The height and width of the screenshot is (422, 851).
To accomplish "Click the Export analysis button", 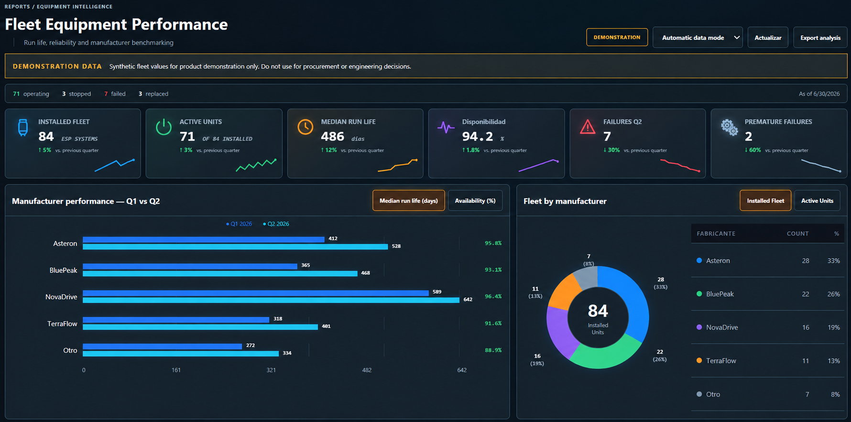I will (x=820, y=37).
